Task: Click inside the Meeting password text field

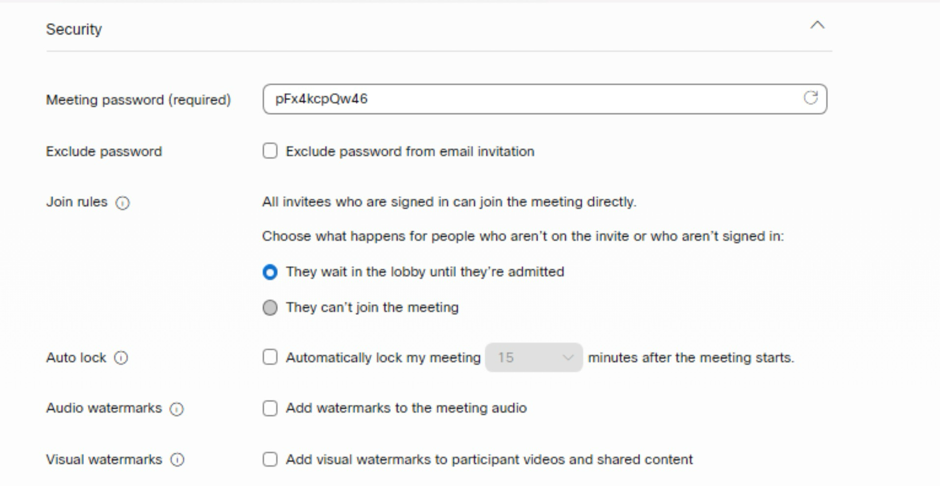Action: 530,99
